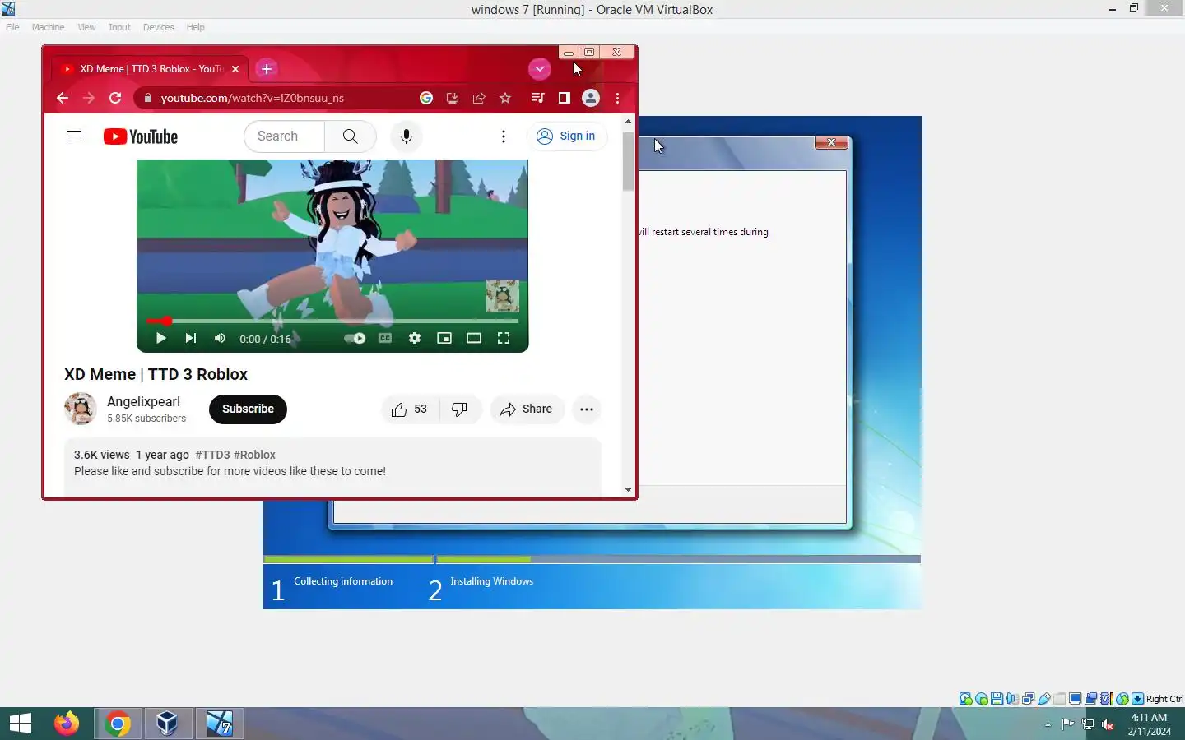The height and width of the screenshot is (740, 1185).
Task: Open VirtualBox Help menu
Action: tap(195, 27)
